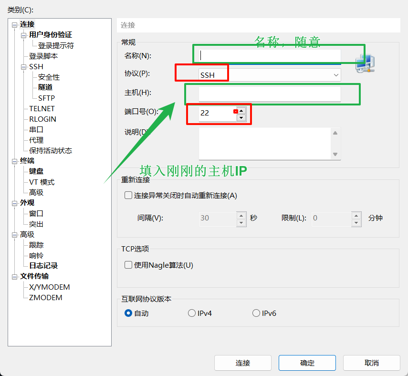
Task: Select 登录提示符 in the category tree
Action: pyautogui.click(x=56, y=45)
